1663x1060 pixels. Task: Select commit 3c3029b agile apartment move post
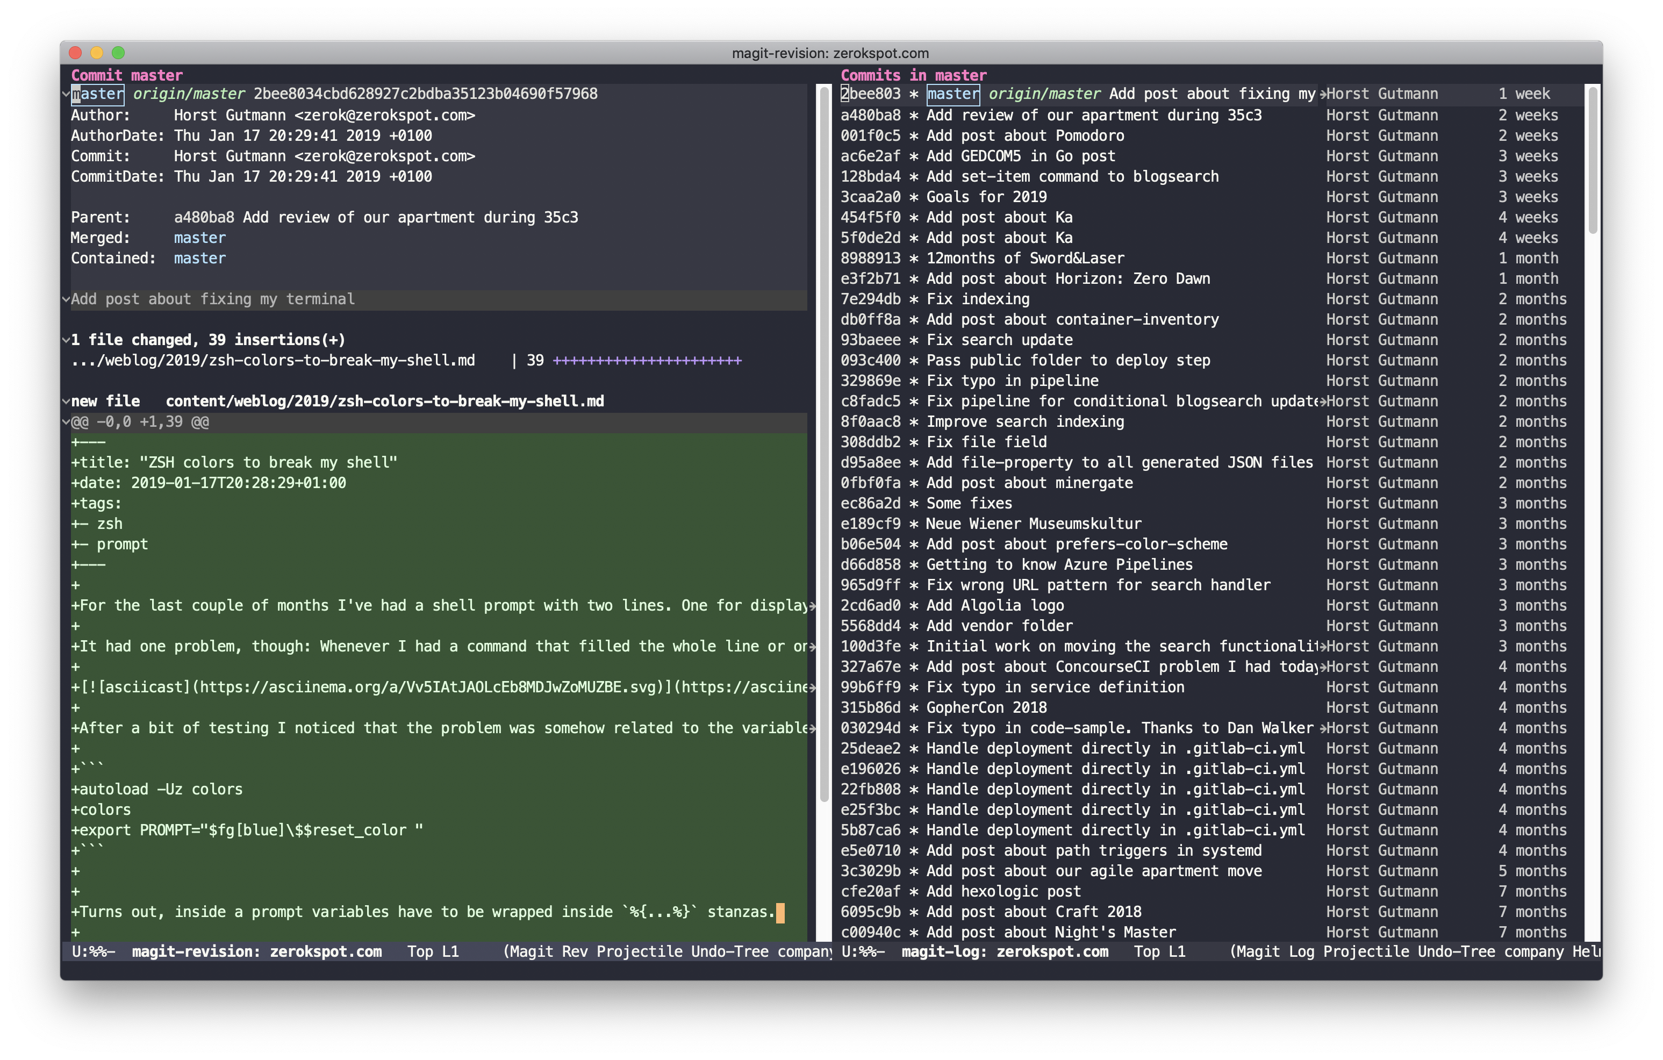coord(1212,871)
